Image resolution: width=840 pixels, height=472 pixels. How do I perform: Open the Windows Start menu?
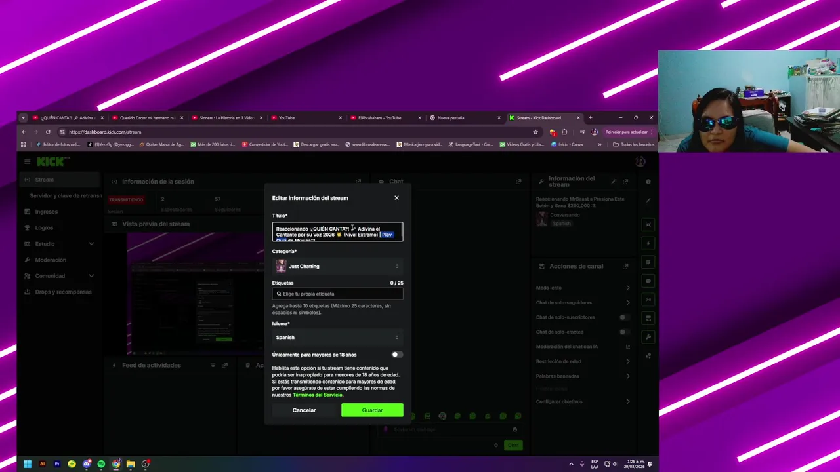tap(27, 464)
